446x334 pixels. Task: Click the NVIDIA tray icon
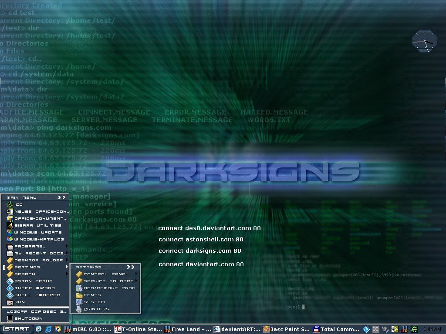coord(395,329)
